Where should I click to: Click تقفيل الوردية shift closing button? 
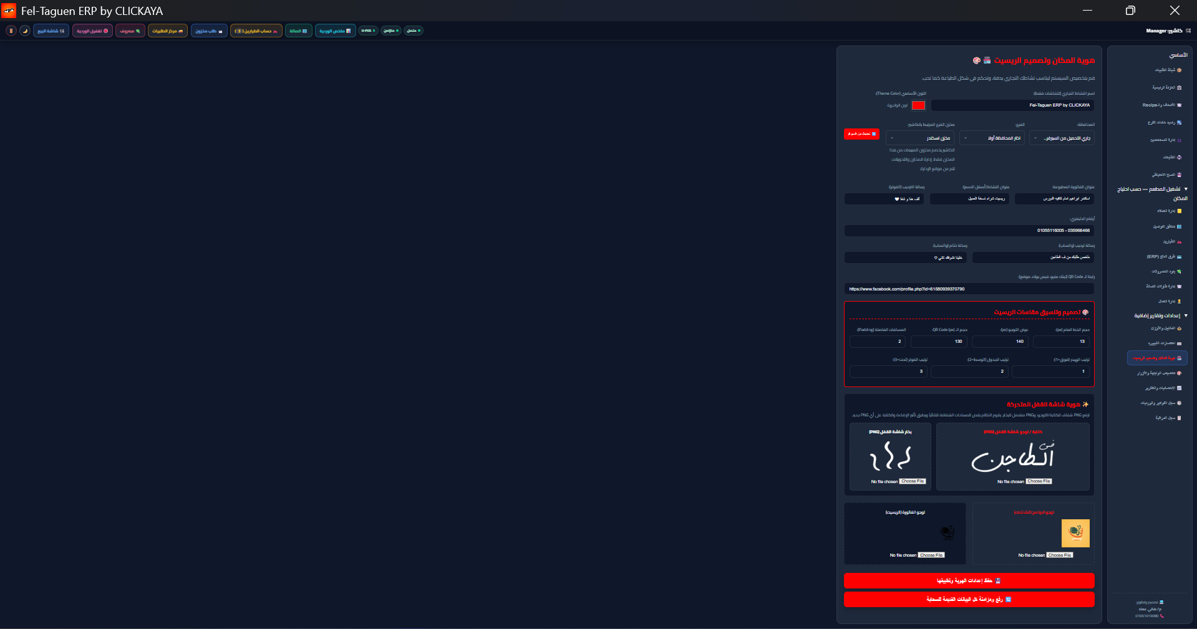[x=92, y=31]
